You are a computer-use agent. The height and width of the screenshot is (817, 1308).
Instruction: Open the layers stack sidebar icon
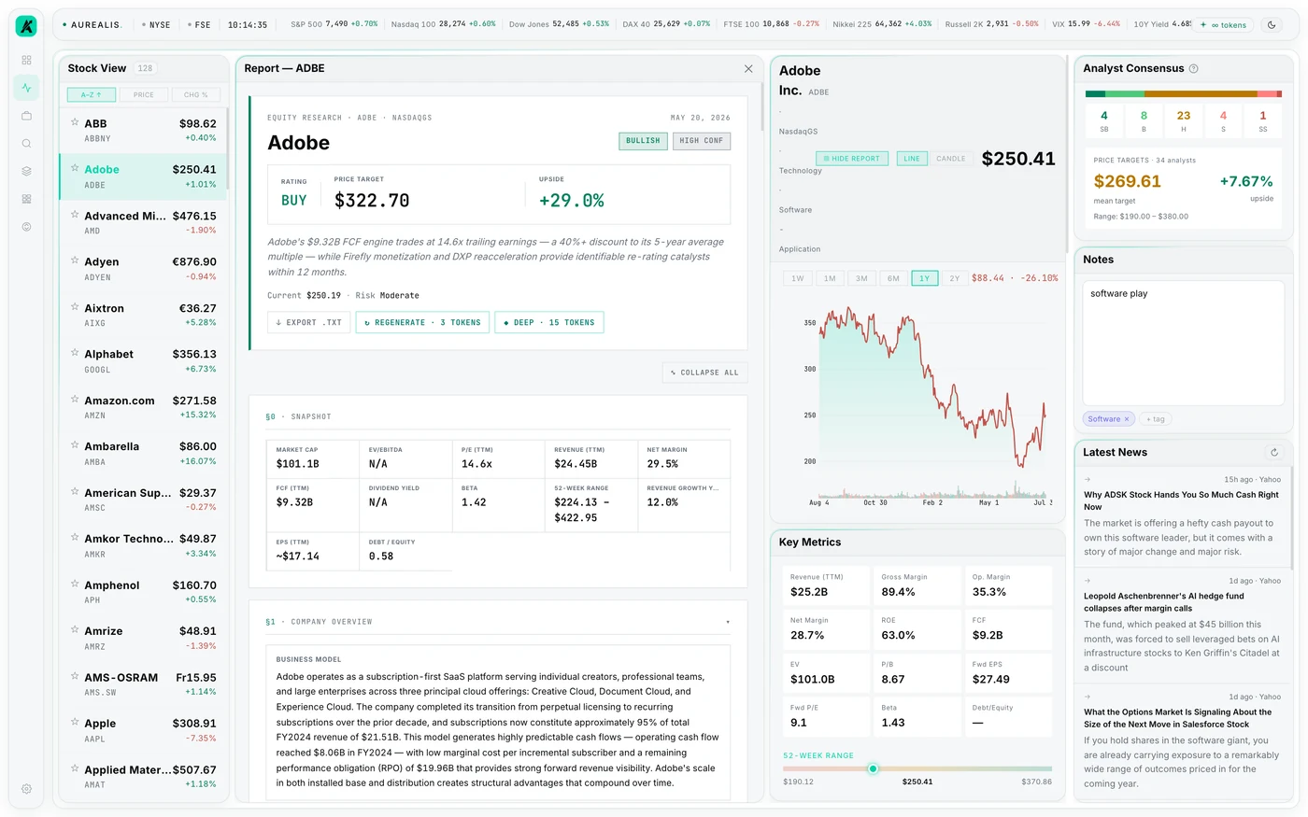(26, 171)
